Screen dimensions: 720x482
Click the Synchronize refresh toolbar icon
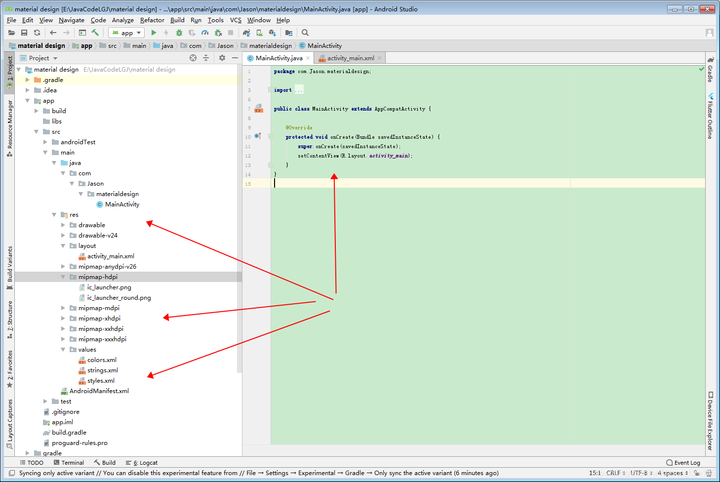(37, 33)
